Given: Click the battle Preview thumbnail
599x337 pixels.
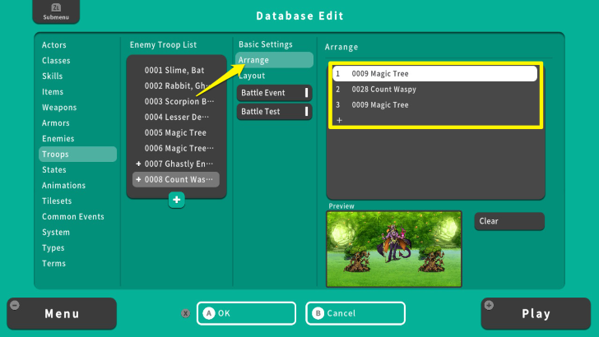Looking at the screenshot, I should pyautogui.click(x=394, y=249).
